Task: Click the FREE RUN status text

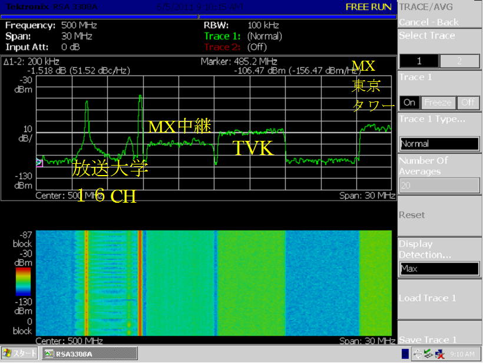Action: tap(368, 7)
